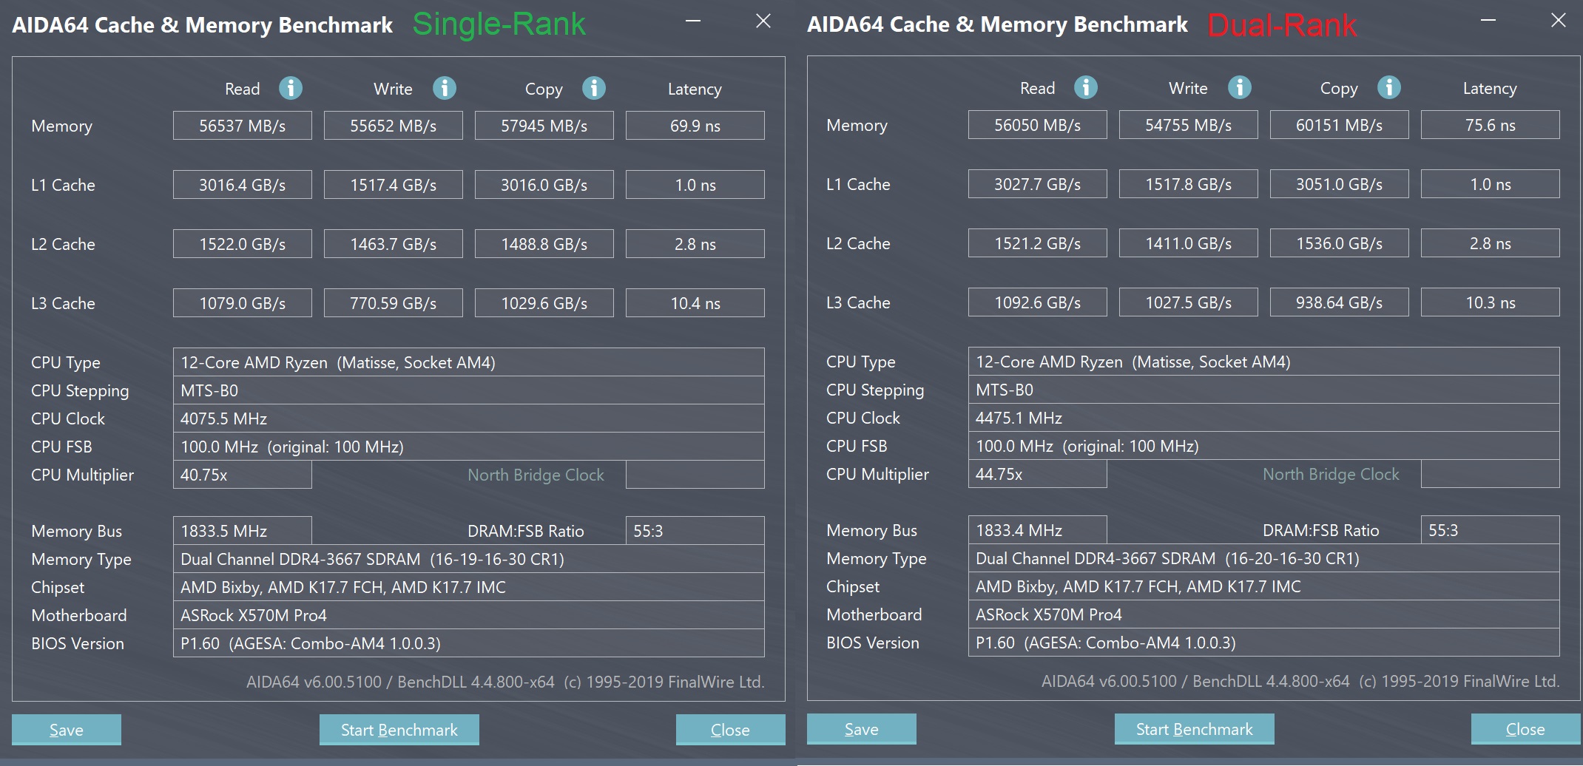Select BIOS Version P1.60 in Single-Rank window

(469, 643)
